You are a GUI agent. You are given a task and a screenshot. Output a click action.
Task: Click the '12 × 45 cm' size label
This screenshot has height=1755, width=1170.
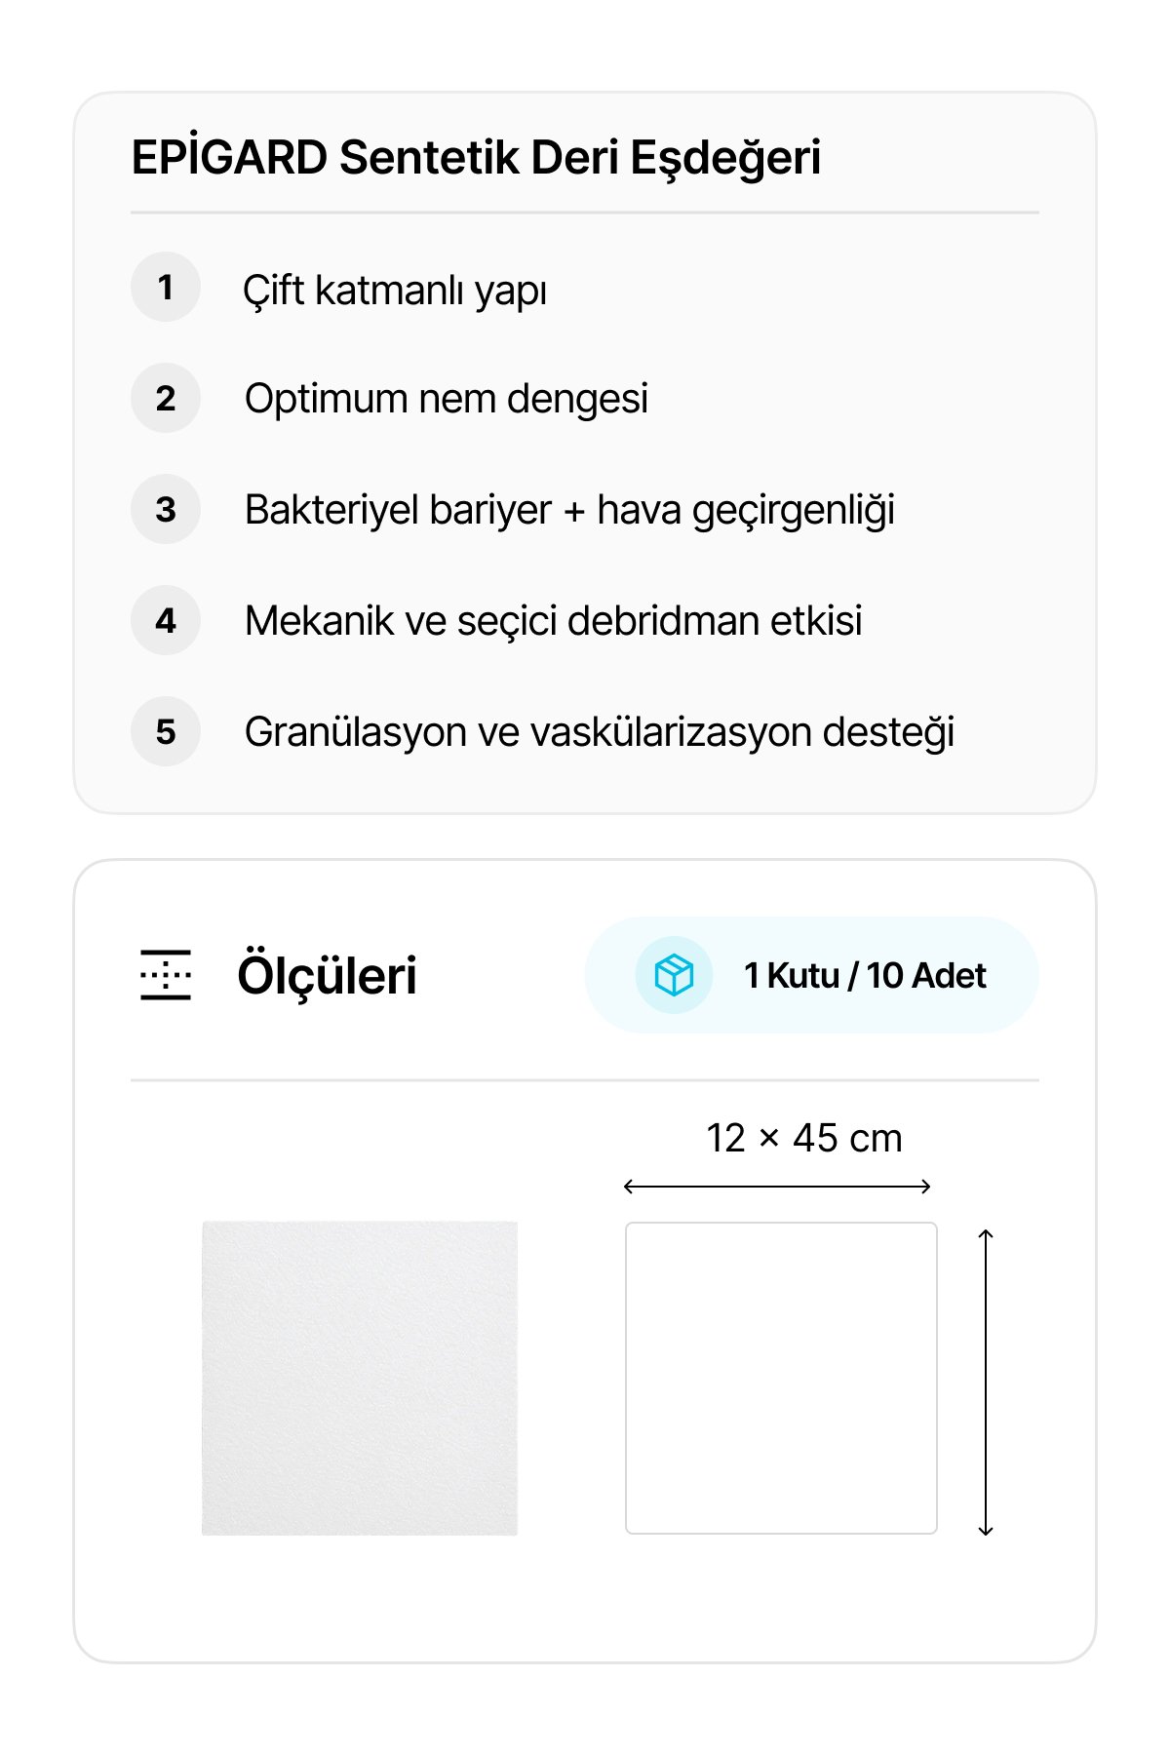(x=803, y=1138)
